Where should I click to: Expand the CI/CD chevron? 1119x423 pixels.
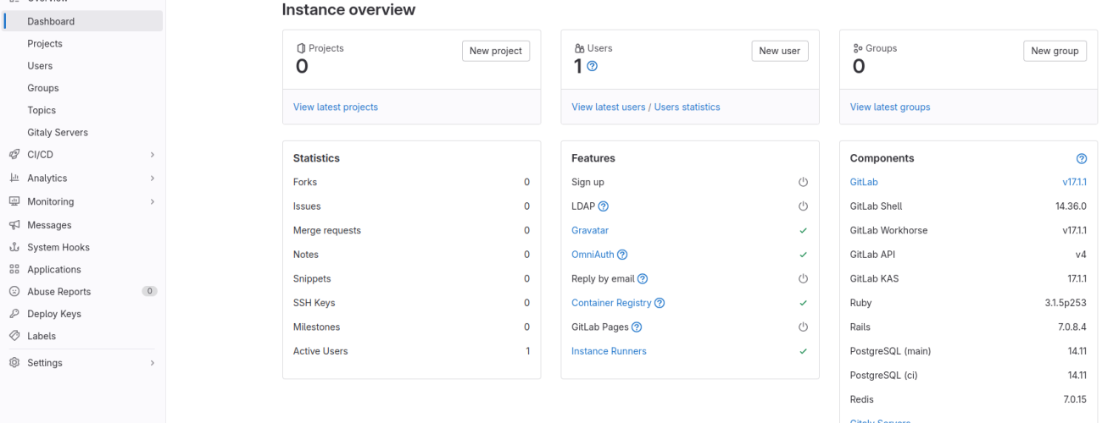point(153,155)
